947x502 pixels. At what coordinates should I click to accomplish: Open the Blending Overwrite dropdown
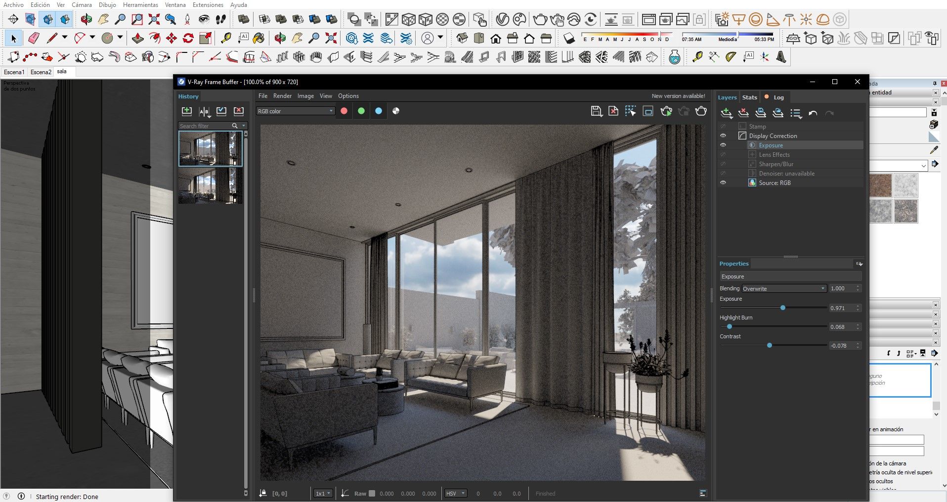tap(784, 289)
